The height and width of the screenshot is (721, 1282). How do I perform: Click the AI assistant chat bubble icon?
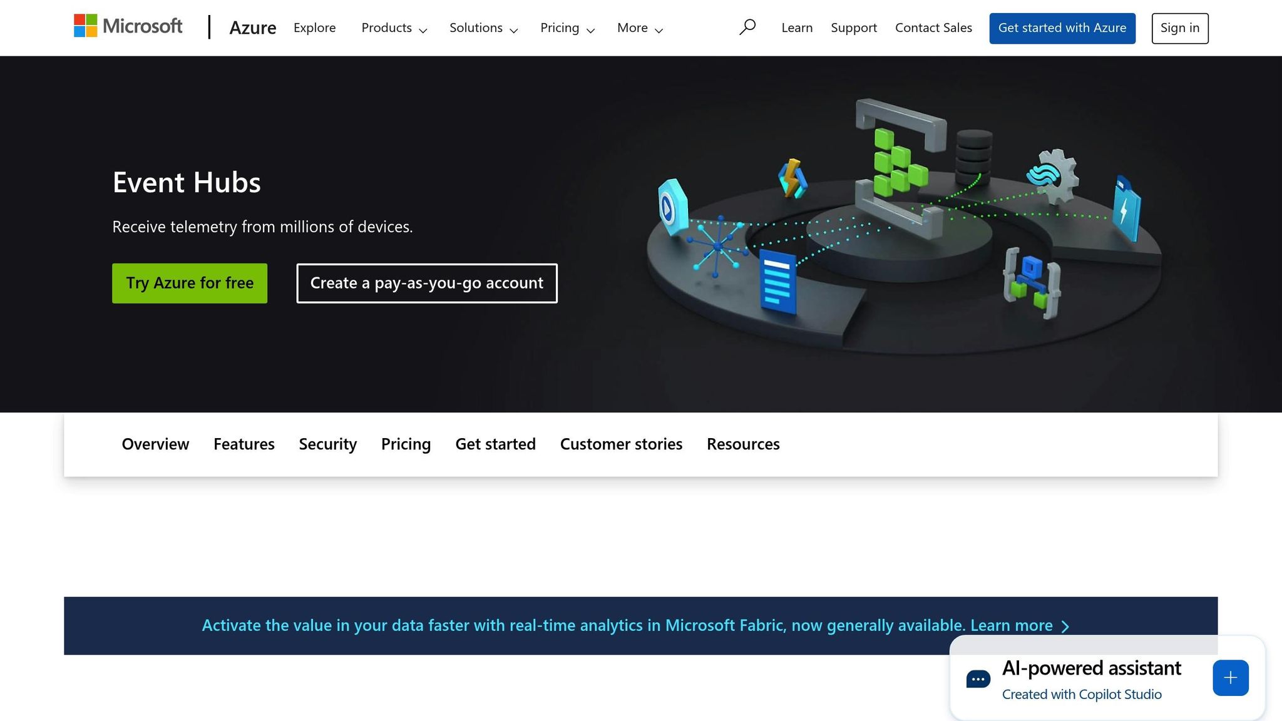978,679
